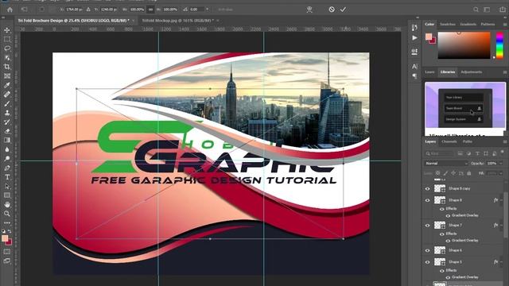The image size is (509, 286).
Task: Select the Path Selection tool
Action: point(7,187)
